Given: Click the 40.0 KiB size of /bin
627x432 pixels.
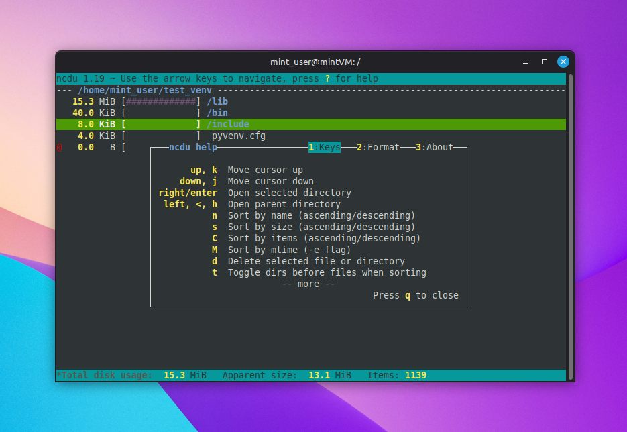Looking at the screenshot, I should tap(94, 113).
